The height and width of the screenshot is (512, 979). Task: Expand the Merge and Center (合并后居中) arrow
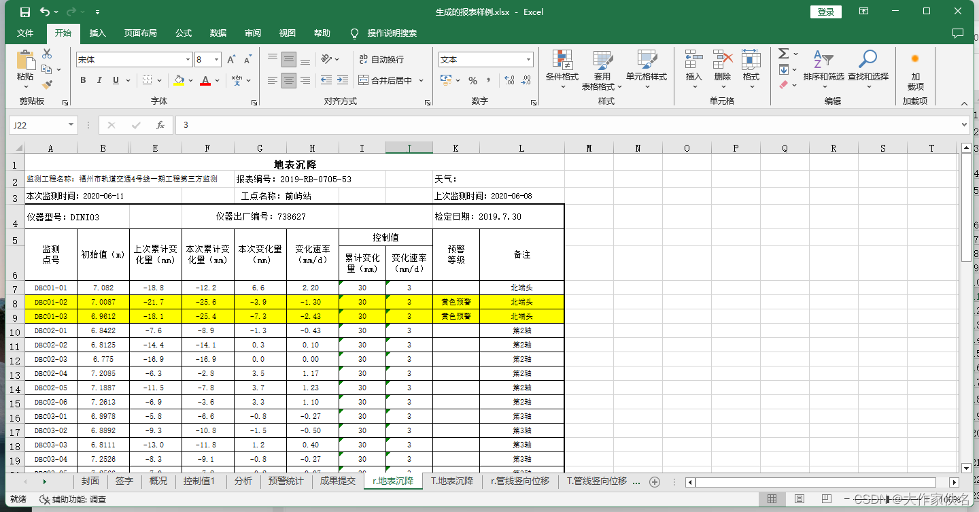coord(421,80)
